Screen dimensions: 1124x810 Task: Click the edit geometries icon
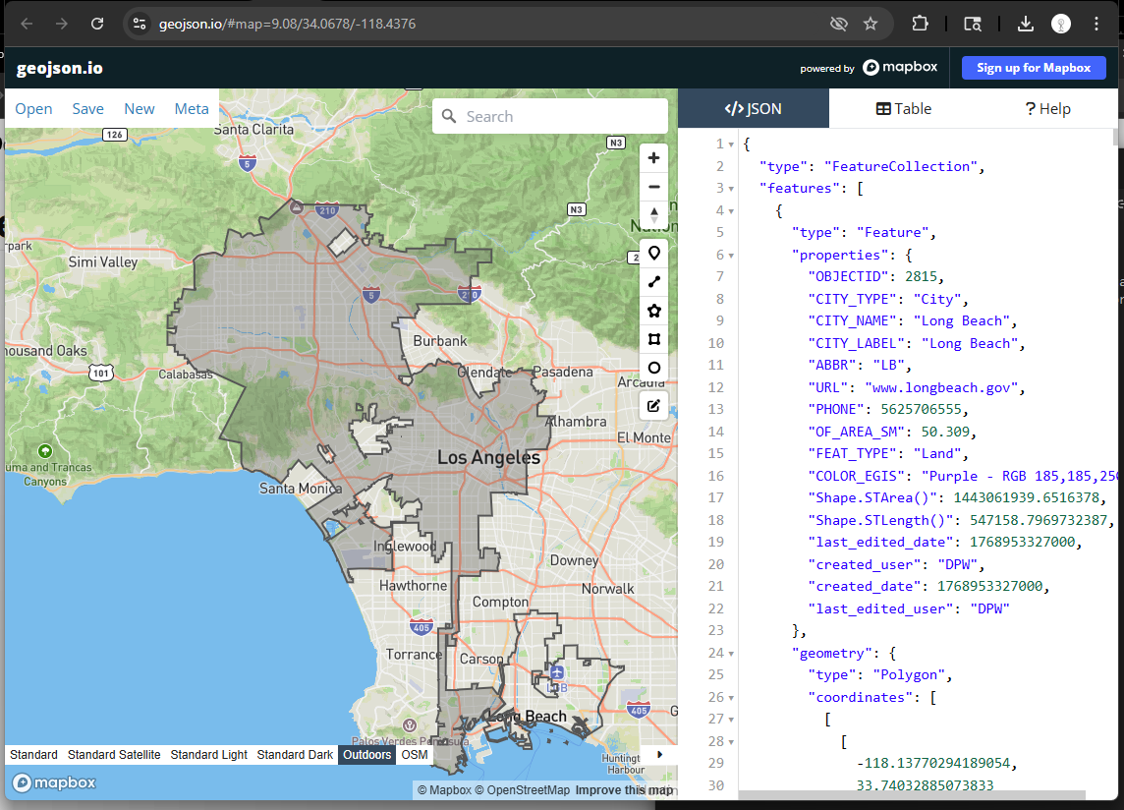point(654,406)
